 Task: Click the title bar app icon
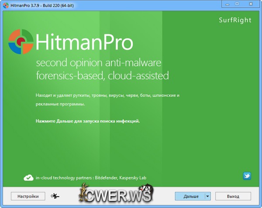pyautogui.click(x=6, y=6)
